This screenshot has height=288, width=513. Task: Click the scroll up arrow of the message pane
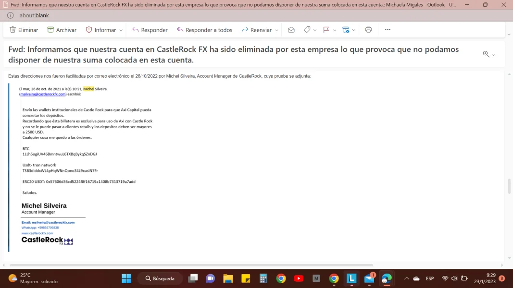(509, 74)
